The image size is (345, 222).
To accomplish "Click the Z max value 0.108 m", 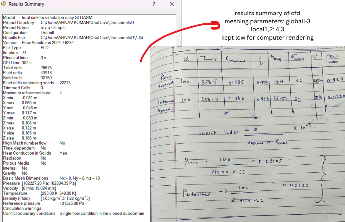I will point(29,123).
